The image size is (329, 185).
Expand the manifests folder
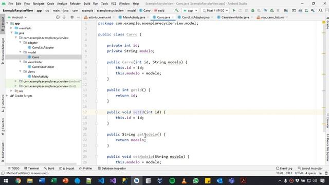tap(11, 28)
